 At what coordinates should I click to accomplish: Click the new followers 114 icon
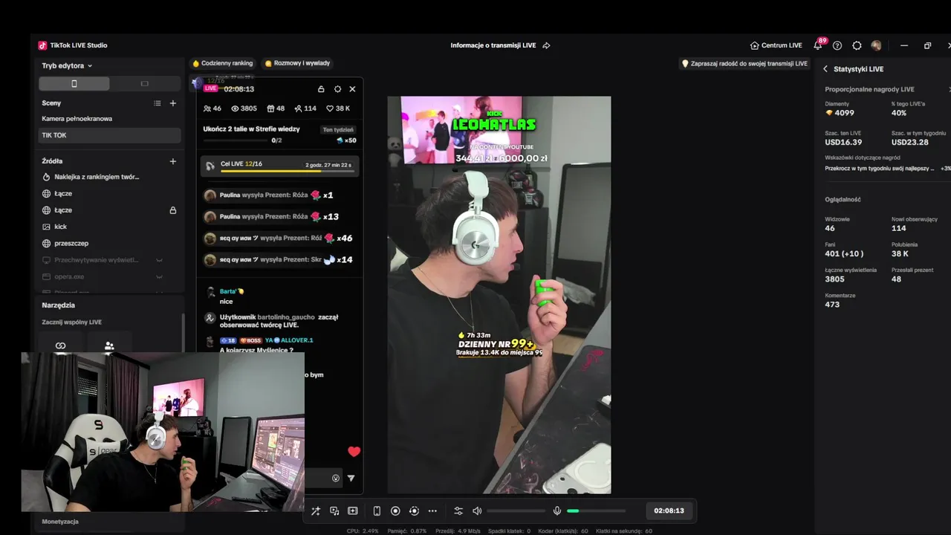click(298, 108)
